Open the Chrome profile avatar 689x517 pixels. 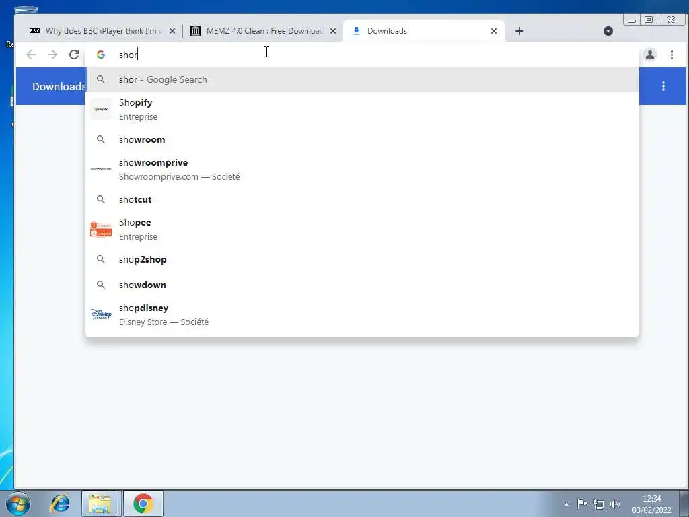[x=650, y=55]
